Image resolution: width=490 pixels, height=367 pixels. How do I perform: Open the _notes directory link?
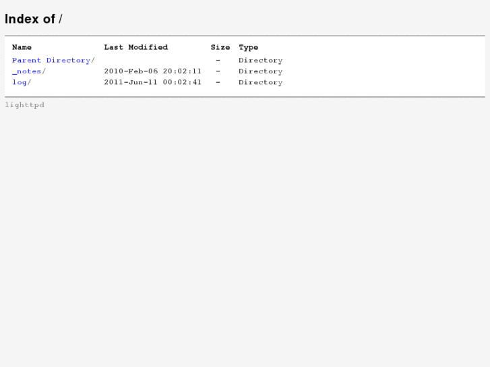tap(26, 71)
